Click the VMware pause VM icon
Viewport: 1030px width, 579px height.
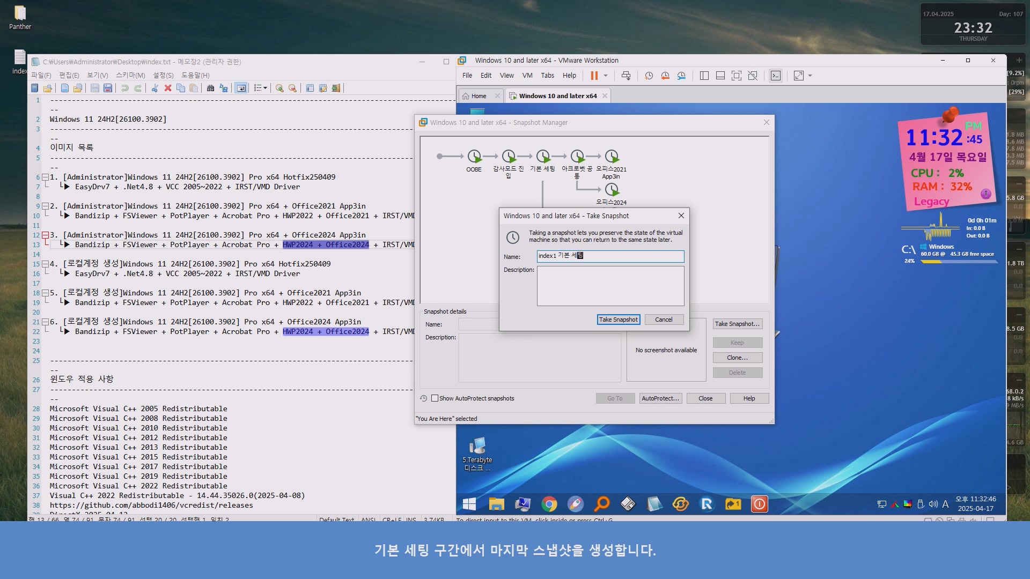[x=594, y=76]
